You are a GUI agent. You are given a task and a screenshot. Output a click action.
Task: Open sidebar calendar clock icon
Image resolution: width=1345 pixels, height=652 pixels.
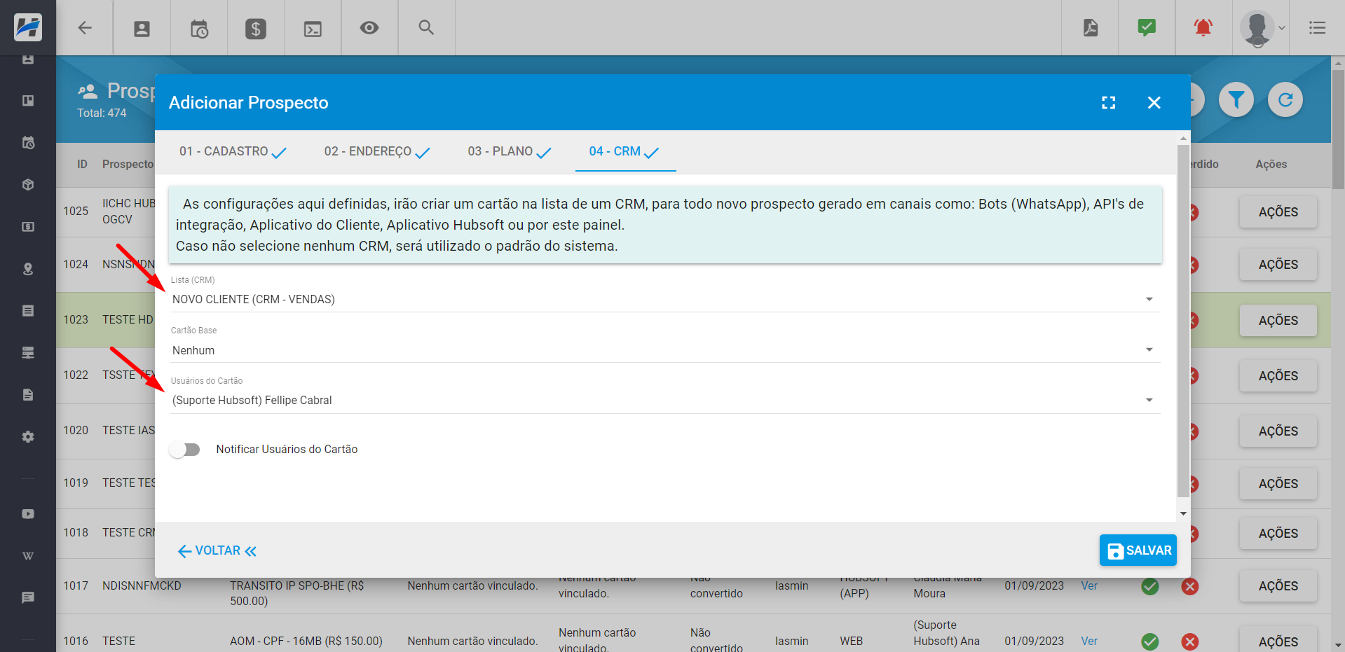pyautogui.click(x=28, y=143)
